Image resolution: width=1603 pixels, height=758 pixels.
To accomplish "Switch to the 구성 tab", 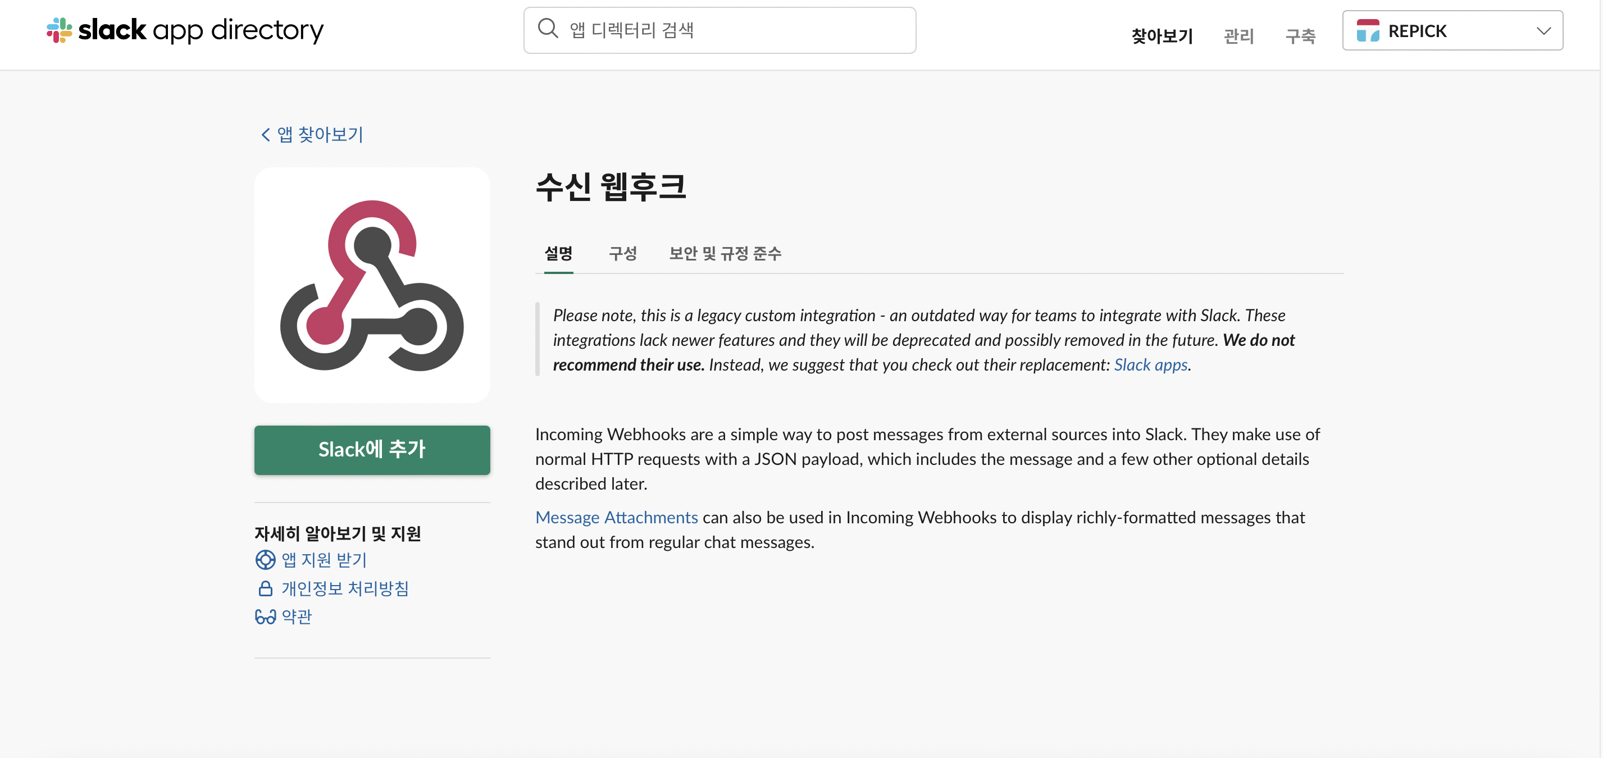I will [622, 253].
